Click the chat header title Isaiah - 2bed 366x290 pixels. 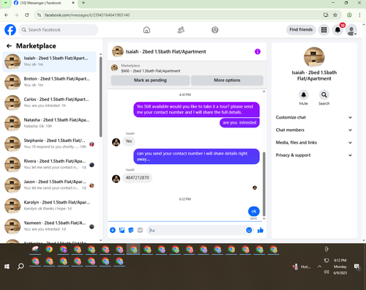(x=165, y=51)
